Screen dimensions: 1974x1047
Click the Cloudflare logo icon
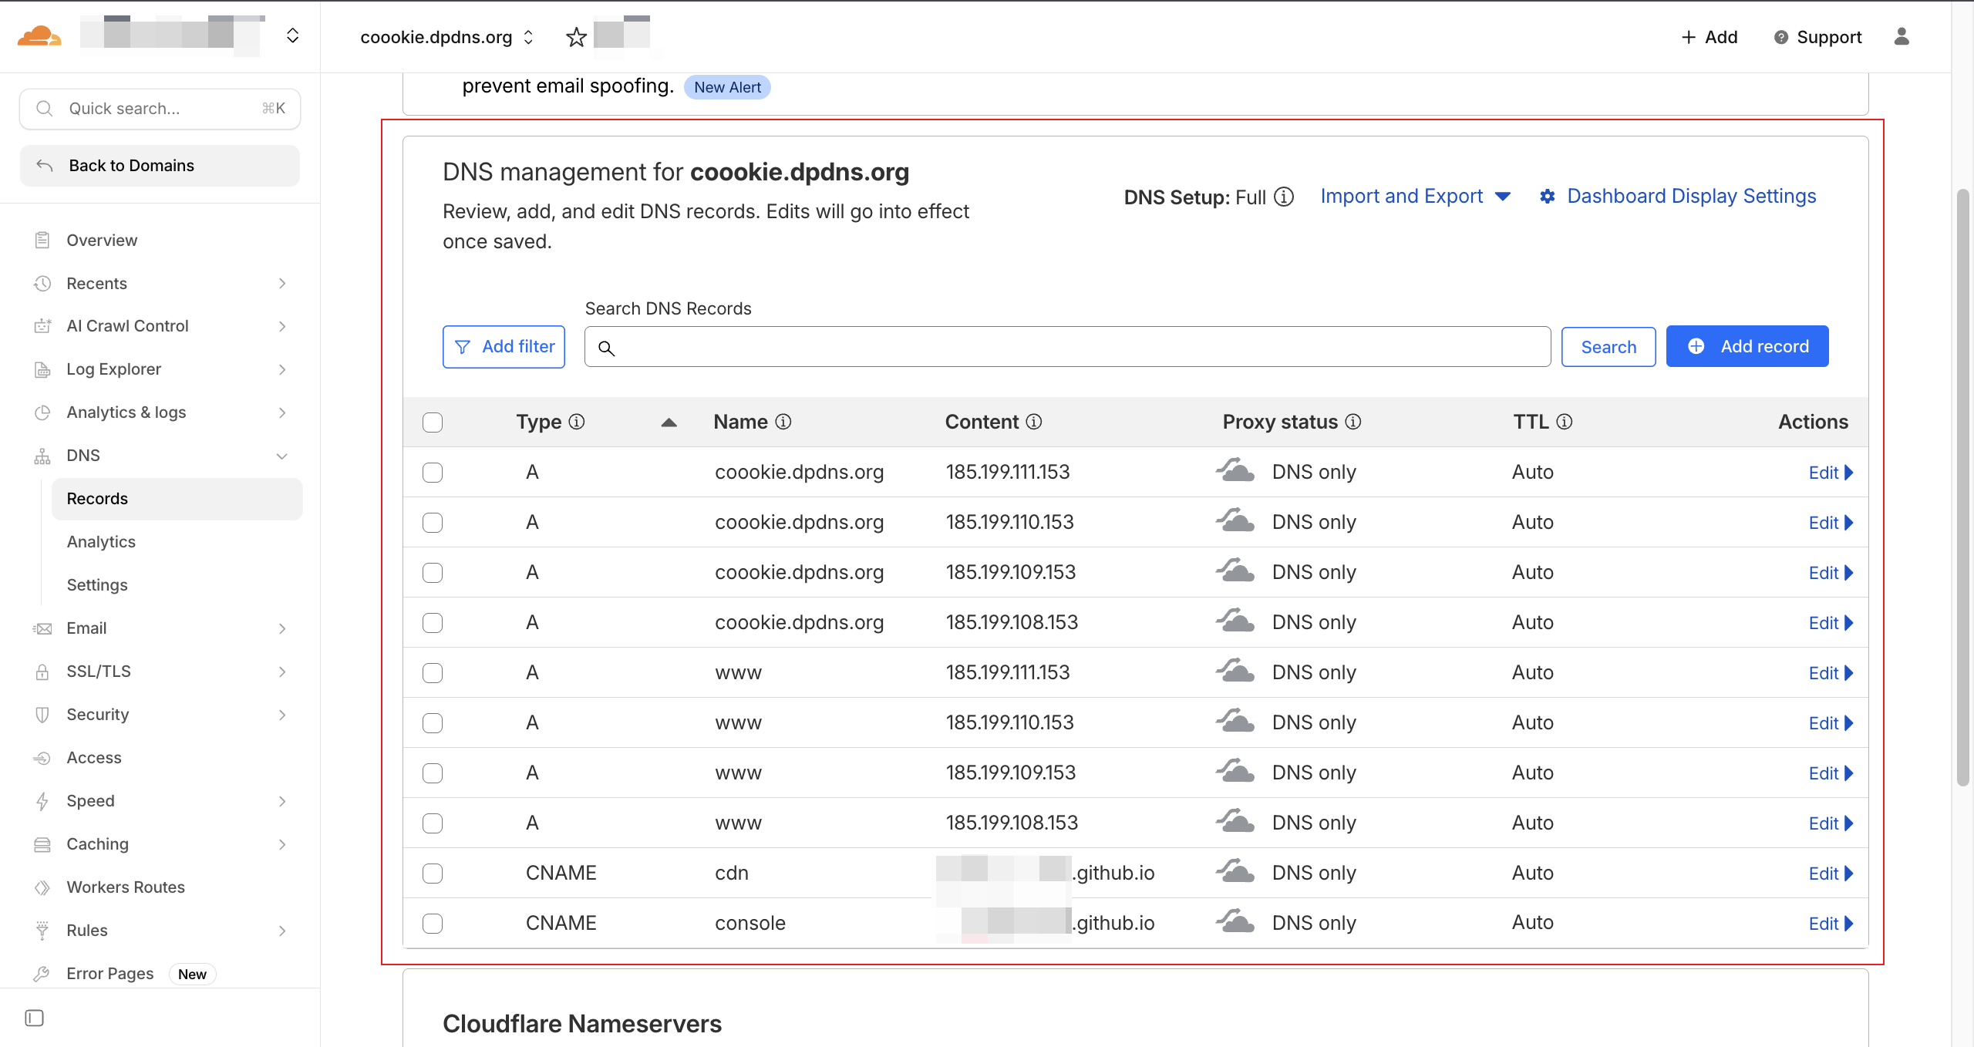(39, 36)
